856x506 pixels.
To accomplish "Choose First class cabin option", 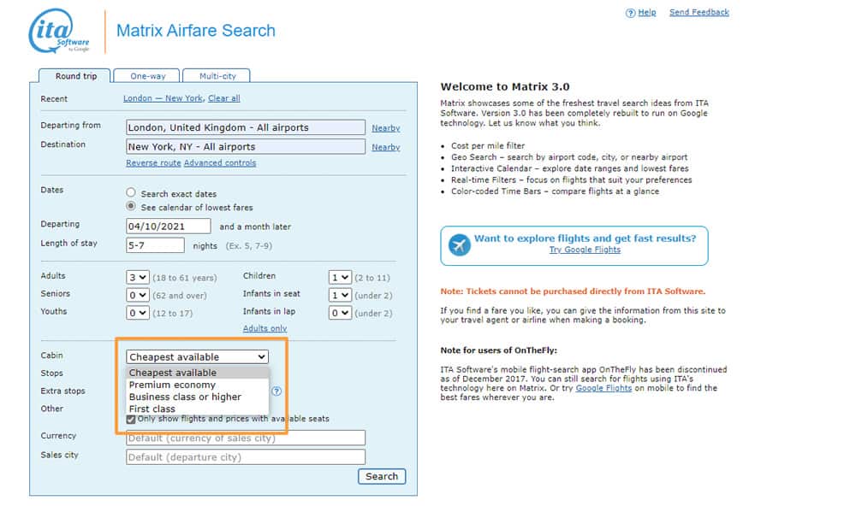I will click(198, 409).
